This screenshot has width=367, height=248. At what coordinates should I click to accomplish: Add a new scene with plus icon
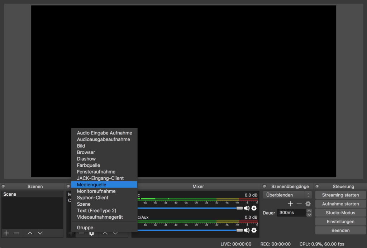tap(6, 233)
